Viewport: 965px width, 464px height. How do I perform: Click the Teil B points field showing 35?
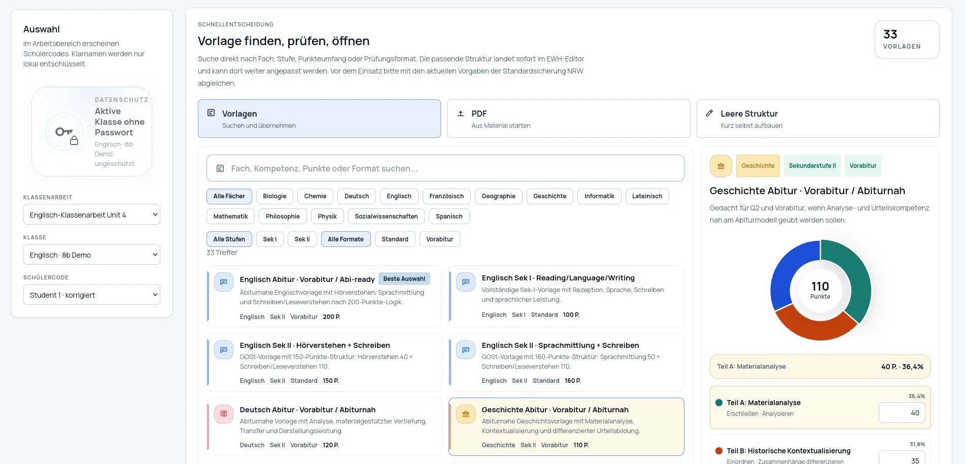click(x=902, y=458)
